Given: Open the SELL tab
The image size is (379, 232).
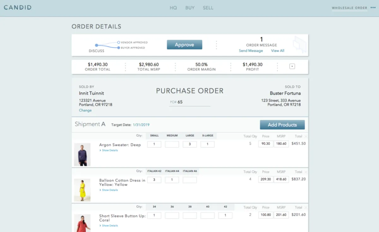Looking at the screenshot, I should click(x=208, y=8).
